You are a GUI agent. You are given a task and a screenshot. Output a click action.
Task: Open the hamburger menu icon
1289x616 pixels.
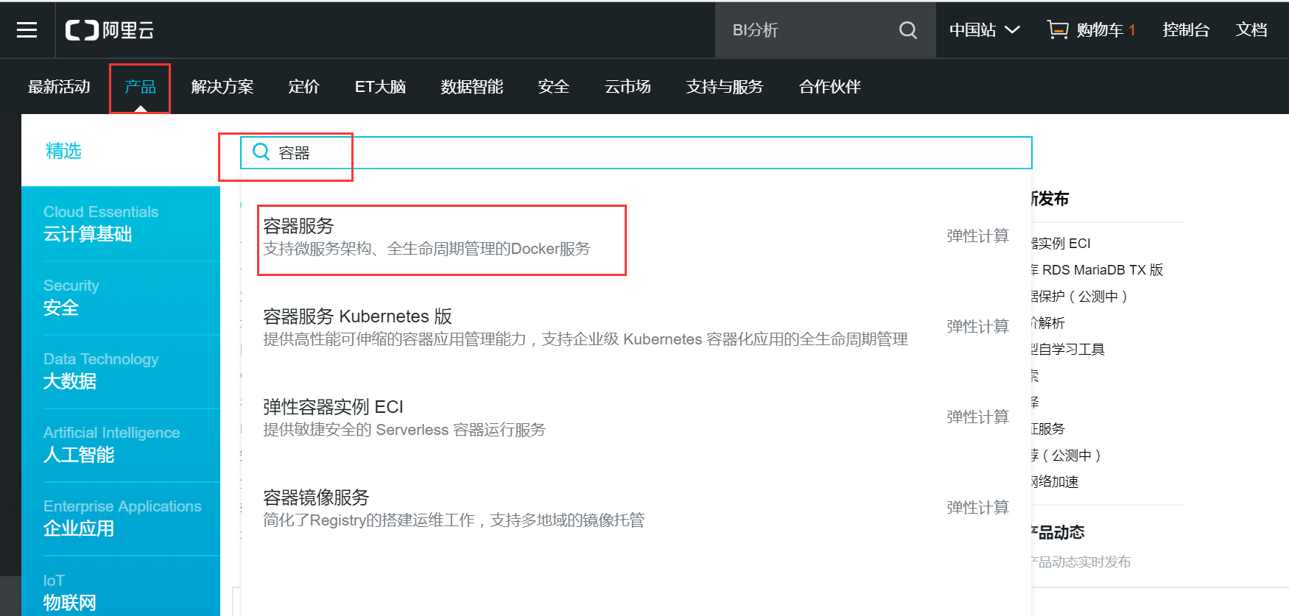pos(27,29)
